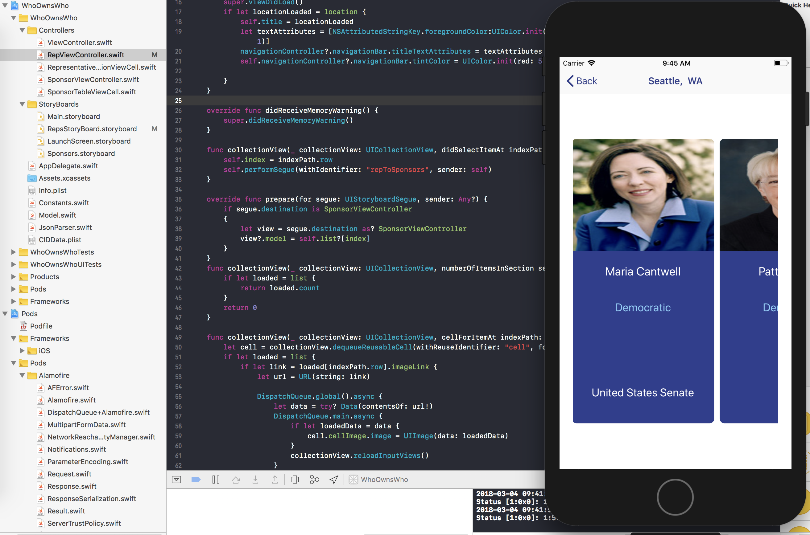810x535 pixels.
Task: Select SponsorViewController.swift in navigator
Action: coord(93,80)
